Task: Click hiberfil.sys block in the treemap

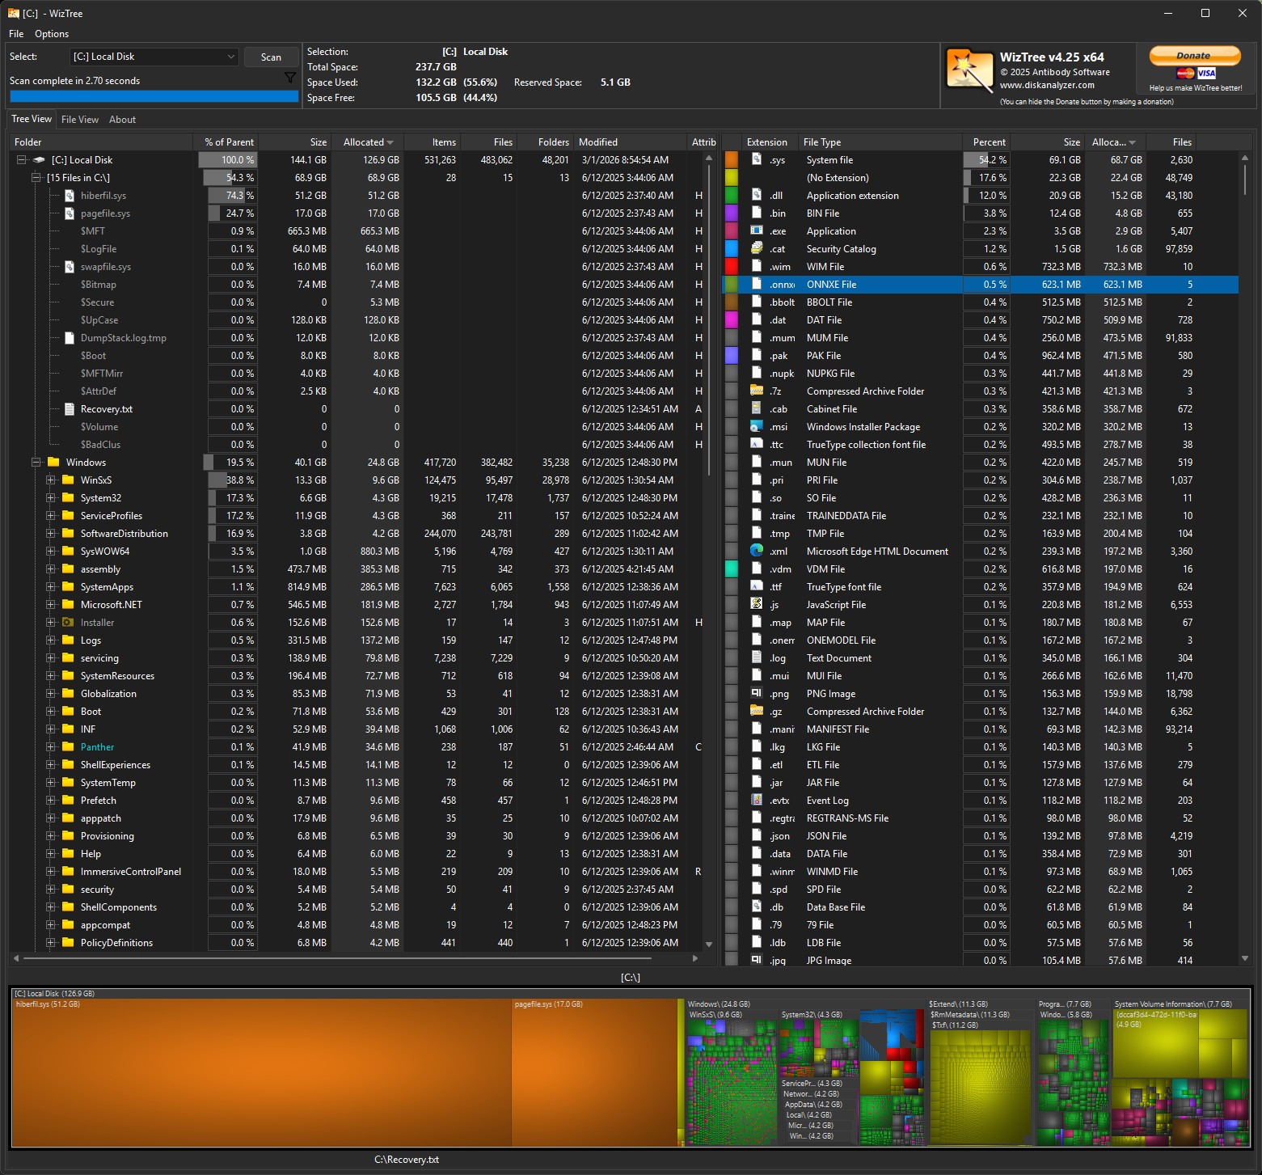Action: tap(262, 1073)
